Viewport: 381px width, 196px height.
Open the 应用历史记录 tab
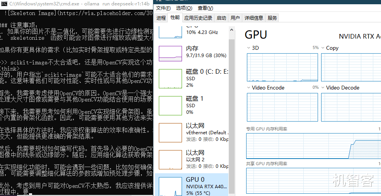click(x=198, y=18)
